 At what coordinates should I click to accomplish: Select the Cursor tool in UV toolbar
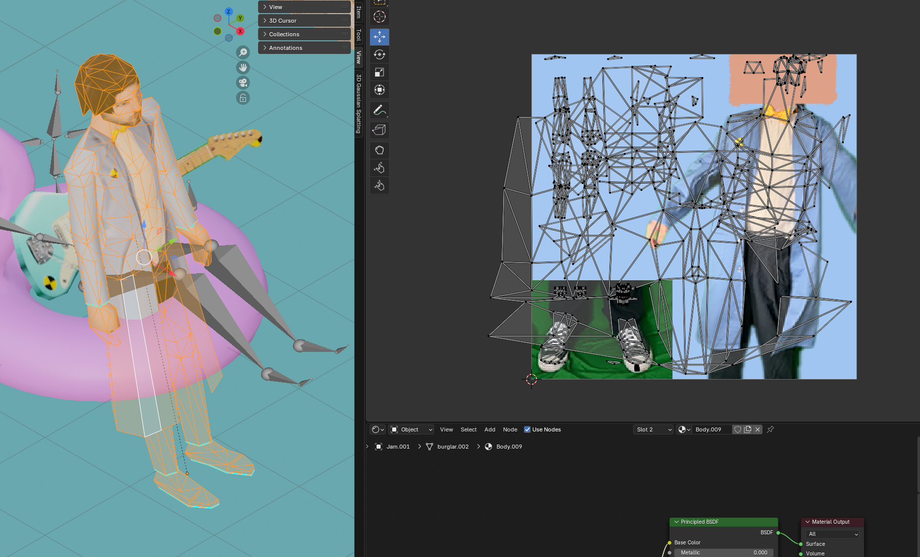tap(379, 17)
